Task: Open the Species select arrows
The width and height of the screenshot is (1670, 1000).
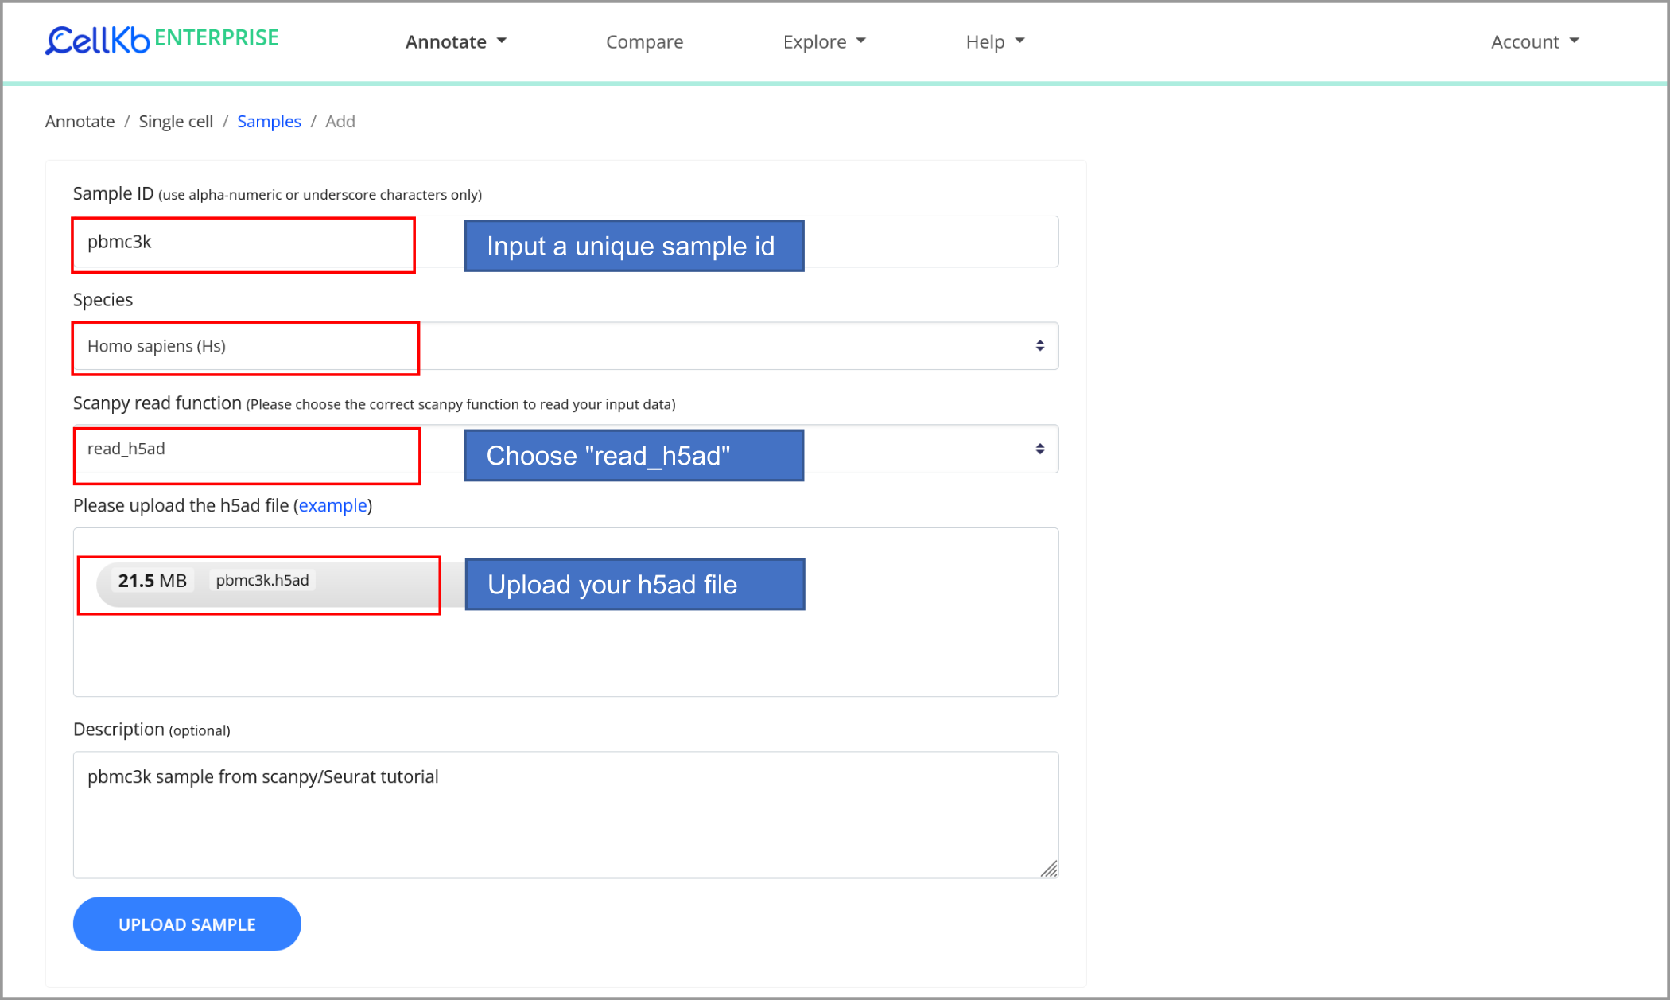Action: point(1039,346)
